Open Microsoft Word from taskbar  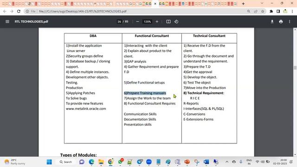pyautogui.click(x=206, y=162)
